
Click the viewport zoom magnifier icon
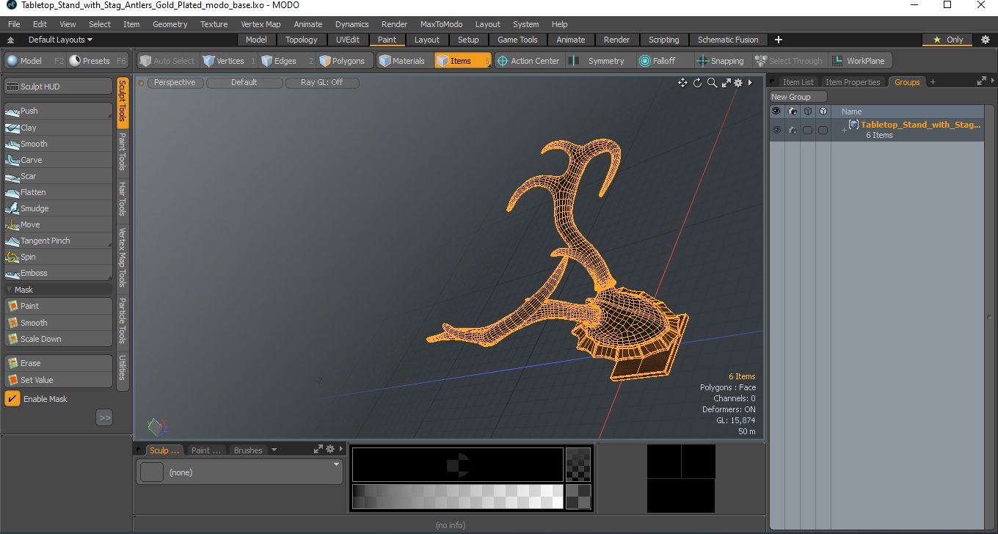coord(712,83)
